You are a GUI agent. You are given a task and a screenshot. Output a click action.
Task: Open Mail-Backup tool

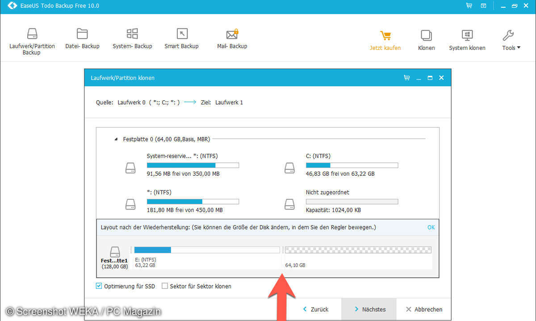(x=232, y=39)
